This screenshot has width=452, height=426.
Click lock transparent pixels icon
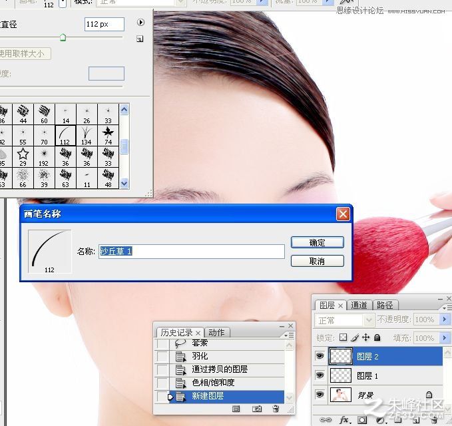(x=343, y=337)
